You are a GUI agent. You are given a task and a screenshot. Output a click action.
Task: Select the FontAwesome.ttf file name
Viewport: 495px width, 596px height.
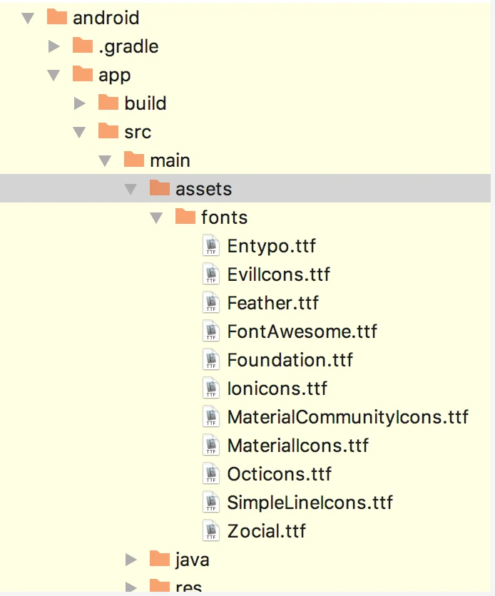point(302,332)
